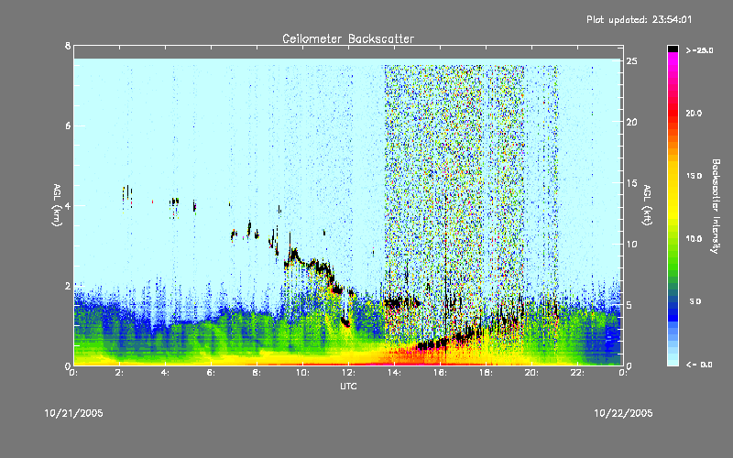Pick the green colorbar band beside 10.0
733x458 pixels.
point(673,239)
